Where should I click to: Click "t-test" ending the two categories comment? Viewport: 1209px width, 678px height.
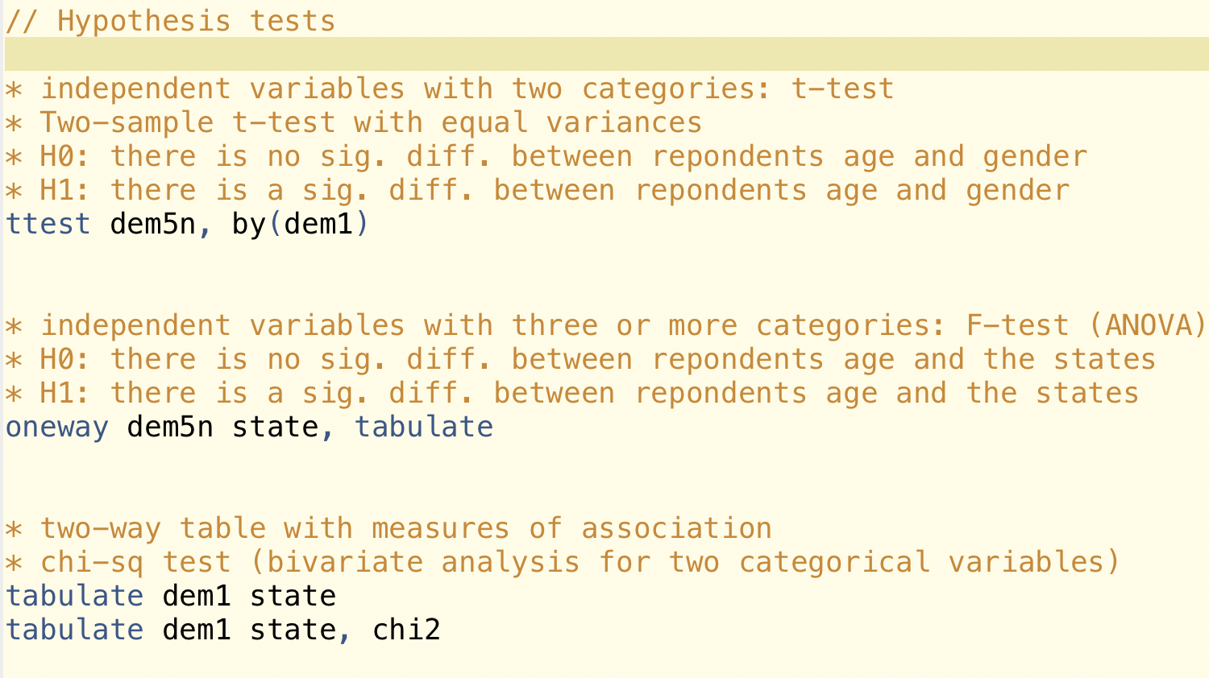point(842,89)
